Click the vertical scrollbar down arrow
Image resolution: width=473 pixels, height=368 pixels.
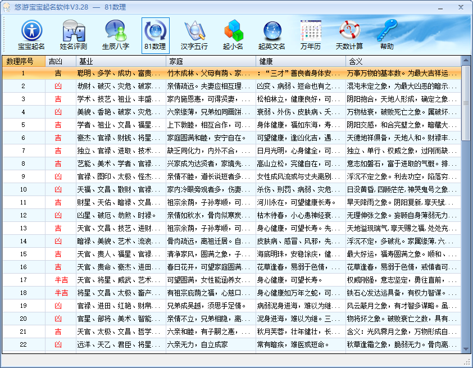[466, 349]
